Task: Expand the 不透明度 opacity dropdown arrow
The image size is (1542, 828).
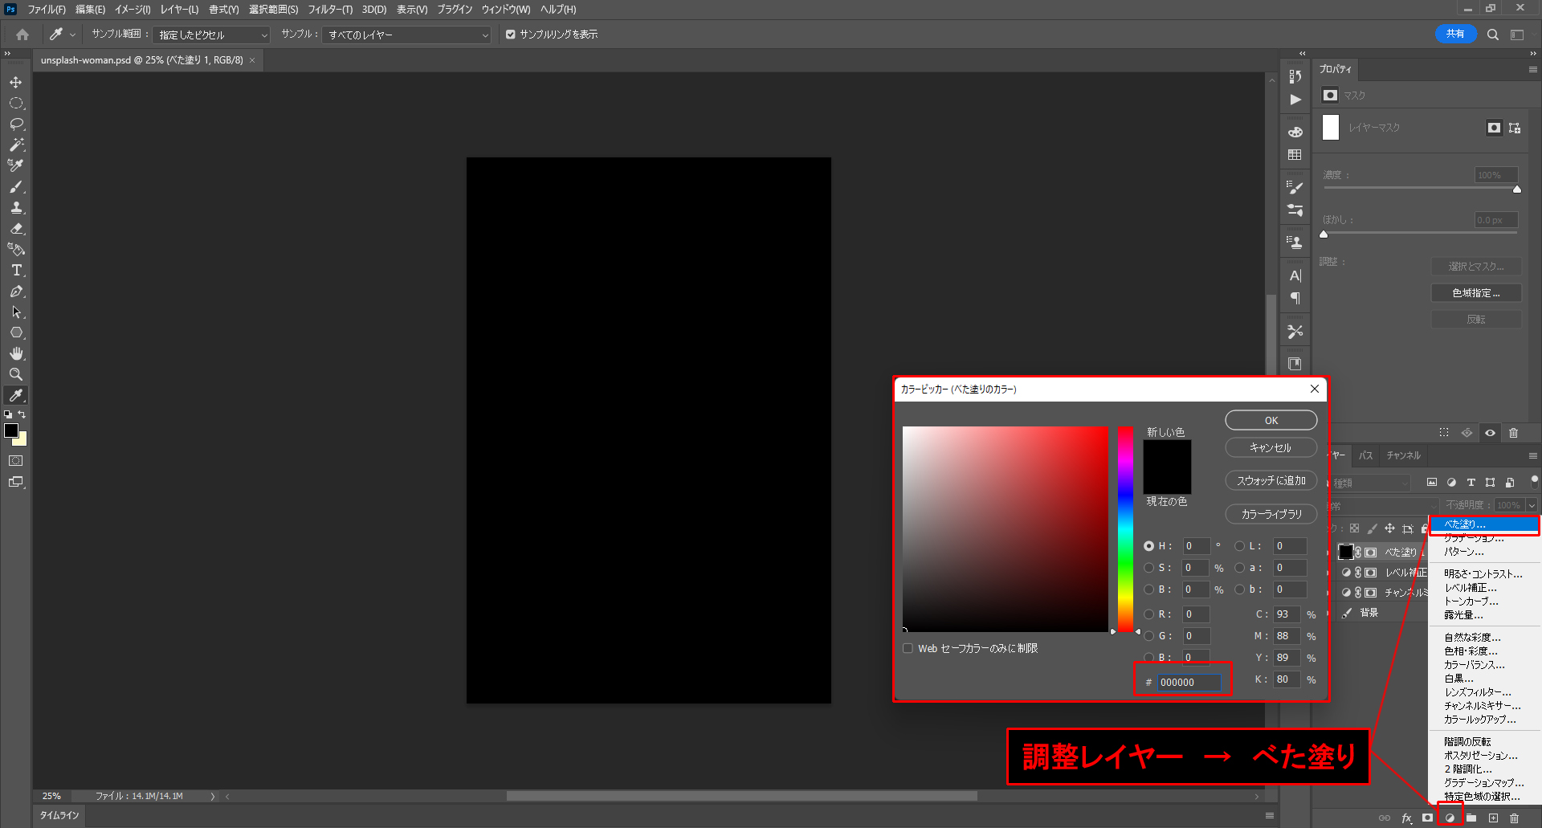Action: (1532, 505)
